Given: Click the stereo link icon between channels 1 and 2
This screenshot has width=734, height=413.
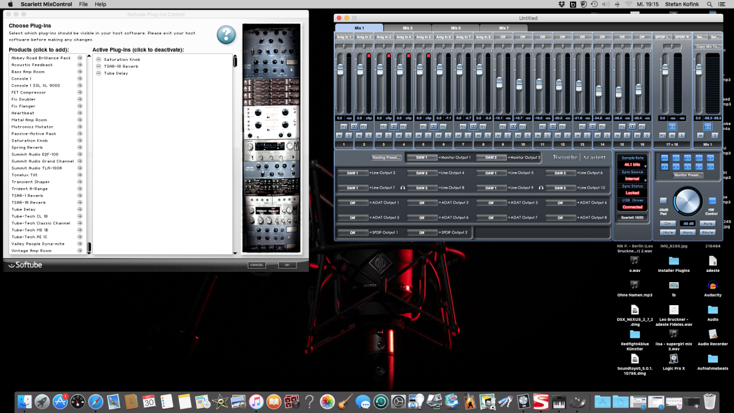Looking at the screenshot, I should [x=354, y=126].
